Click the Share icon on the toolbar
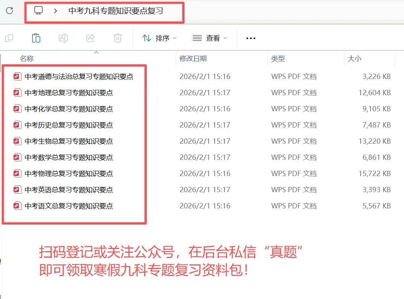 (x=90, y=38)
